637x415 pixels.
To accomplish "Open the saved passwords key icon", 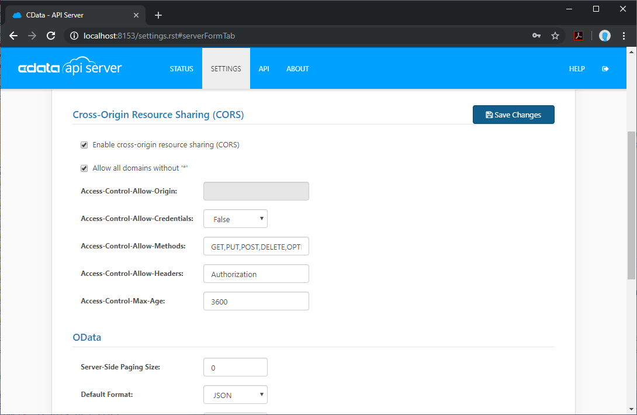I will 536,36.
